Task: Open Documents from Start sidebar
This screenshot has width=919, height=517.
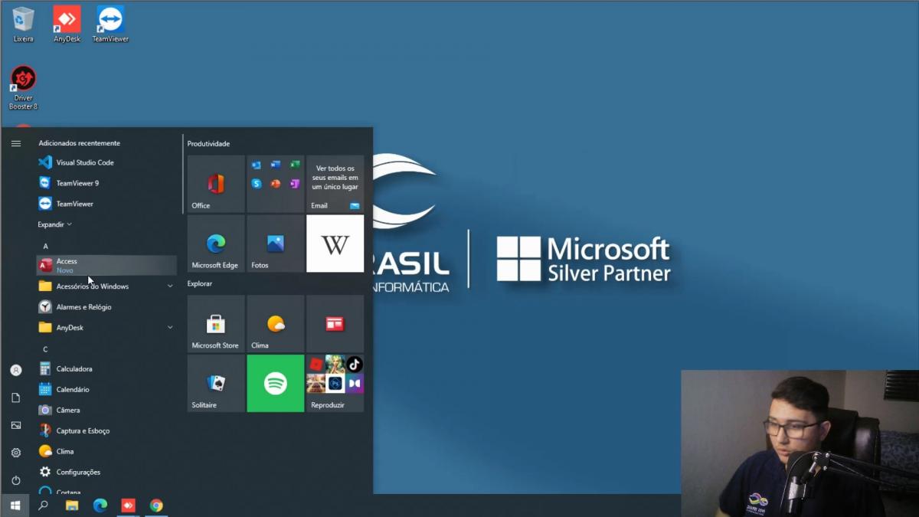Action: (15, 398)
